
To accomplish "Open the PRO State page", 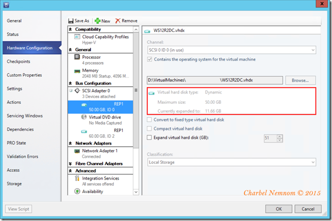I will click(x=32, y=143).
